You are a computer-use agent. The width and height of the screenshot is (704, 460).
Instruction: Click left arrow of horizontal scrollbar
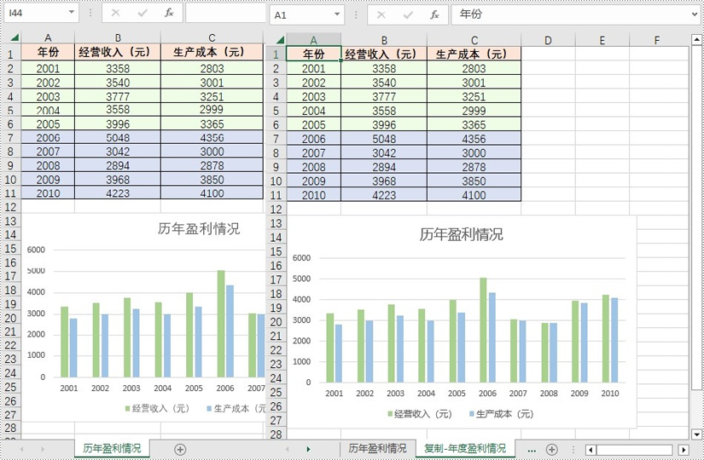coord(591,450)
